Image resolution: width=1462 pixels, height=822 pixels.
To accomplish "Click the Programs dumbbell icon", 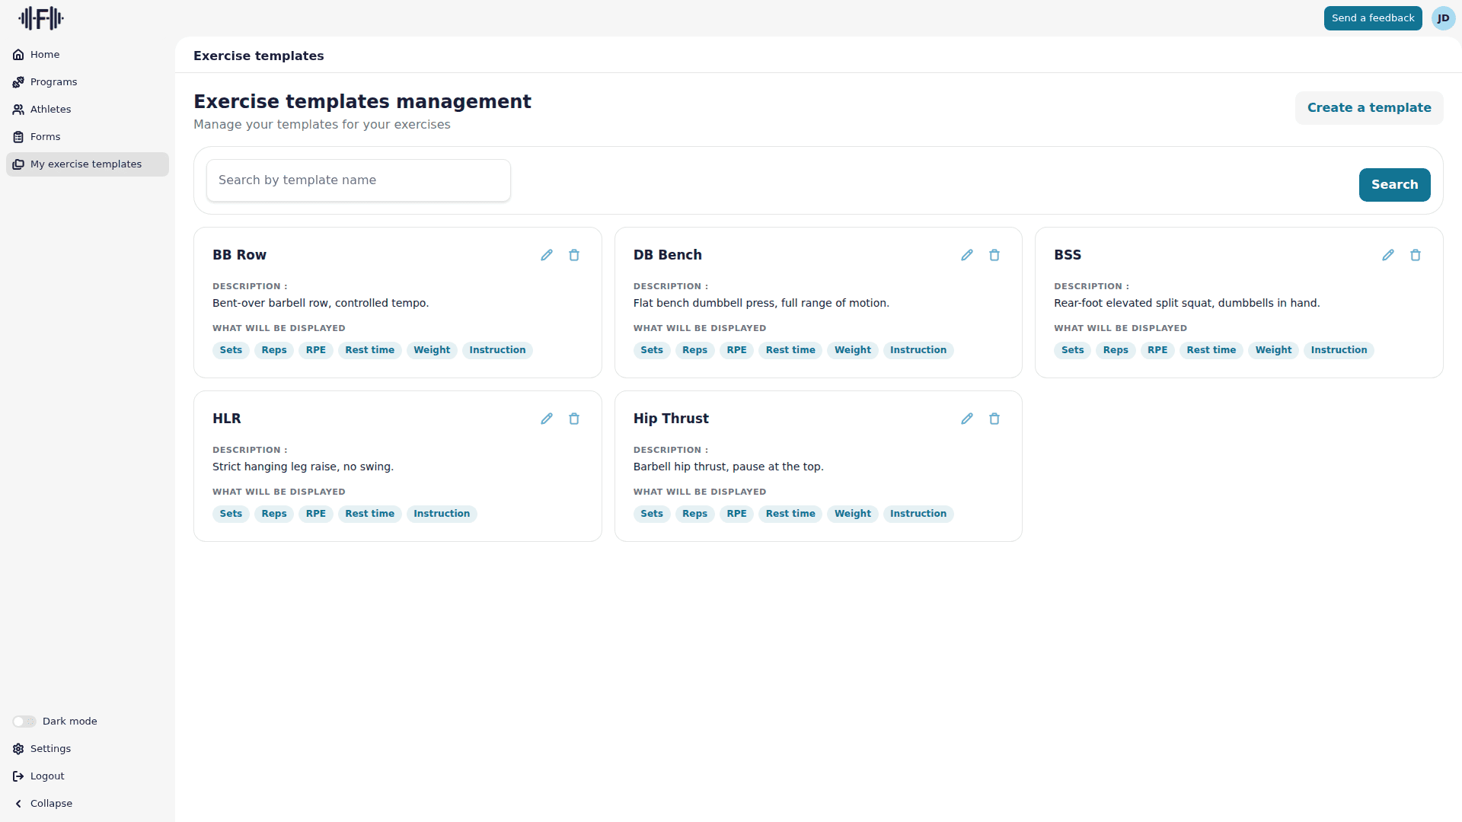I will tap(18, 82).
